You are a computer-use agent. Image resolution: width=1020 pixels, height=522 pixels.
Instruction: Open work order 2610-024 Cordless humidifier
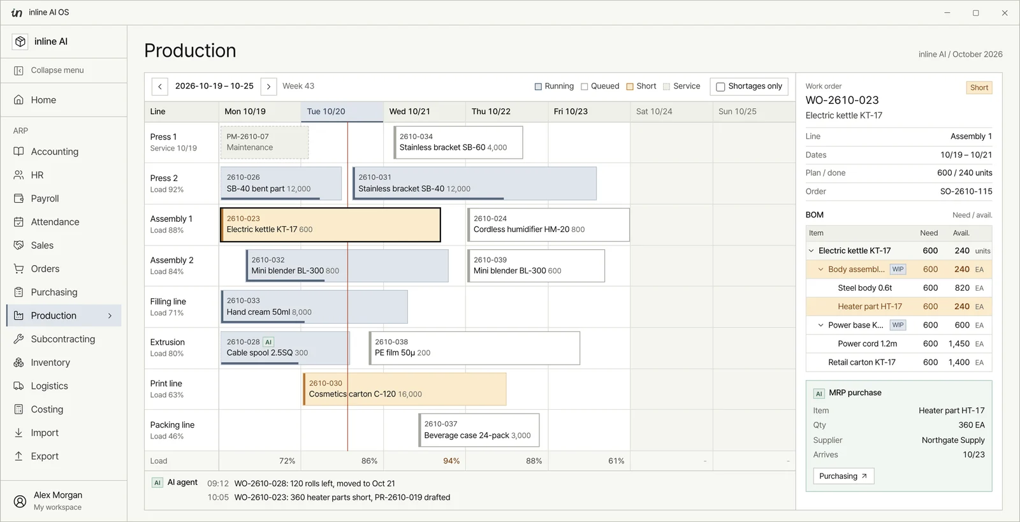coord(548,224)
